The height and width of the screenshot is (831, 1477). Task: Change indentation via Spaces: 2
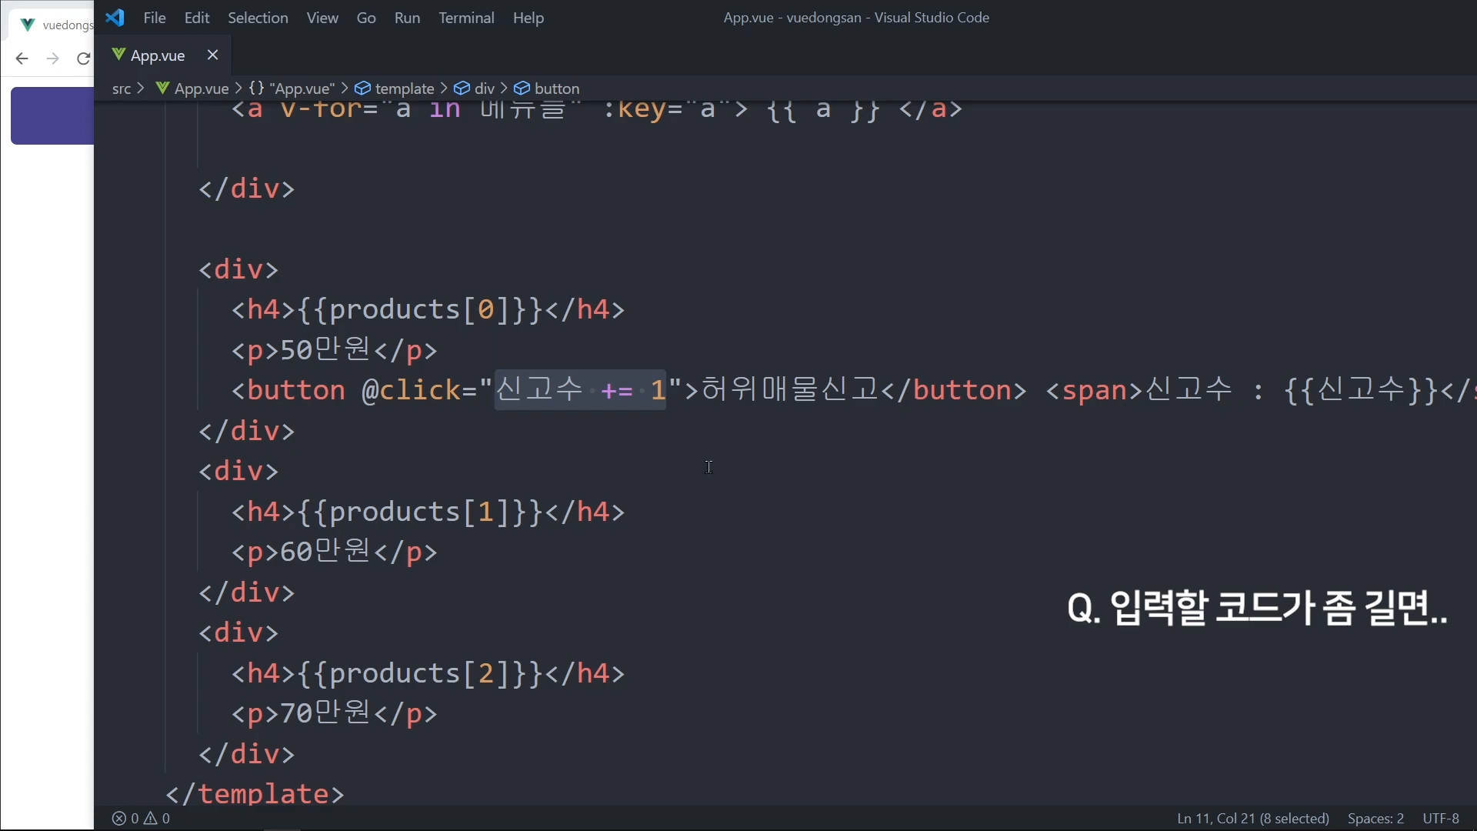(1375, 818)
